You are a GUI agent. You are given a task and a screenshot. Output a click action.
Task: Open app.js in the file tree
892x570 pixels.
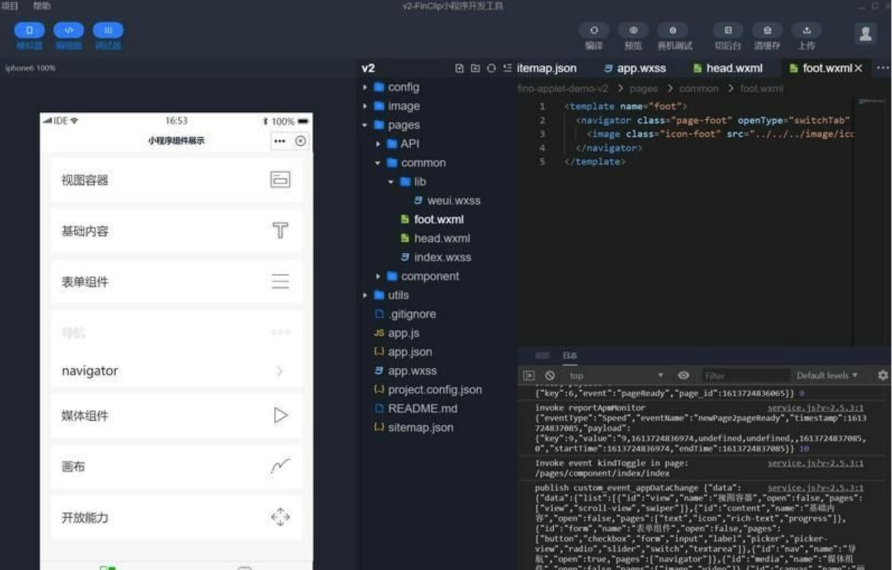397,334
